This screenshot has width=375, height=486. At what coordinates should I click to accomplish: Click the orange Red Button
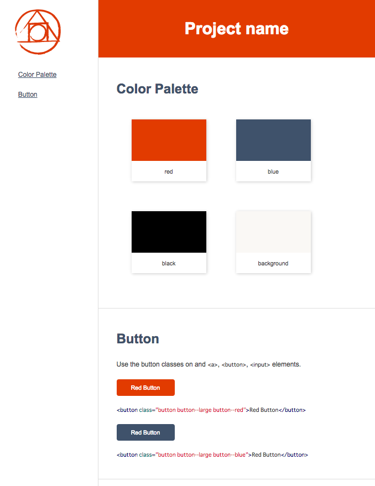[x=145, y=388]
